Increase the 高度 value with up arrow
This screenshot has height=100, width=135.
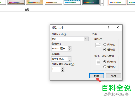pos(69,58)
